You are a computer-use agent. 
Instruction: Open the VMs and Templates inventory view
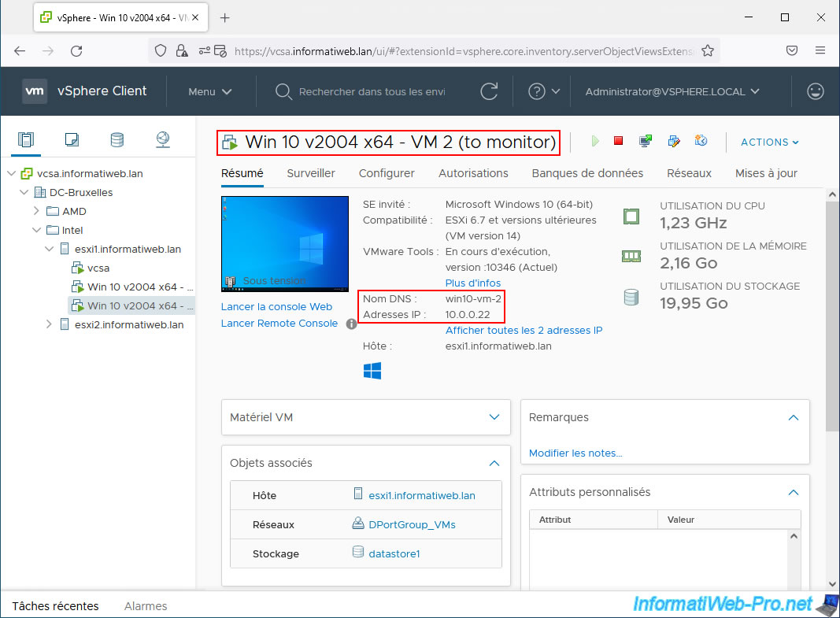coord(72,140)
